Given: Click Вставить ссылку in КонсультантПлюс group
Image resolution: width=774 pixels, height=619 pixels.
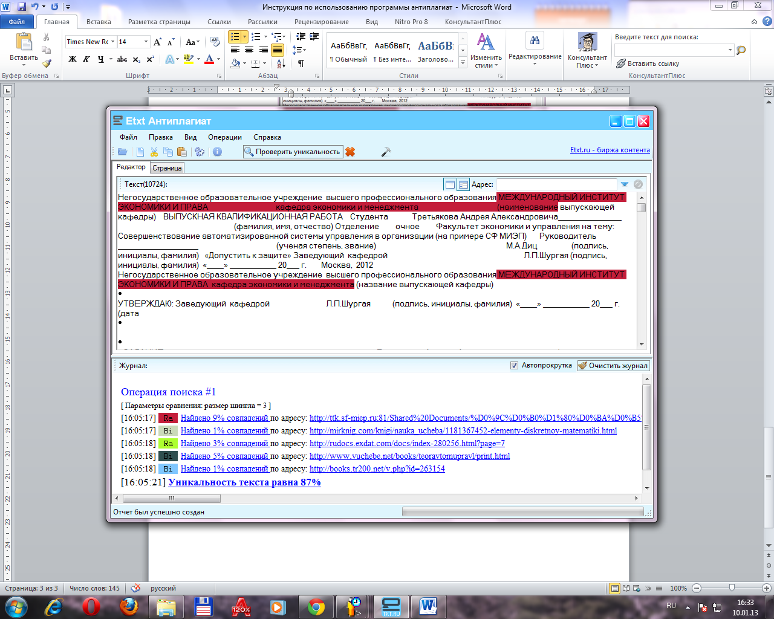Looking at the screenshot, I should pyautogui.click(x=647, y=63).
